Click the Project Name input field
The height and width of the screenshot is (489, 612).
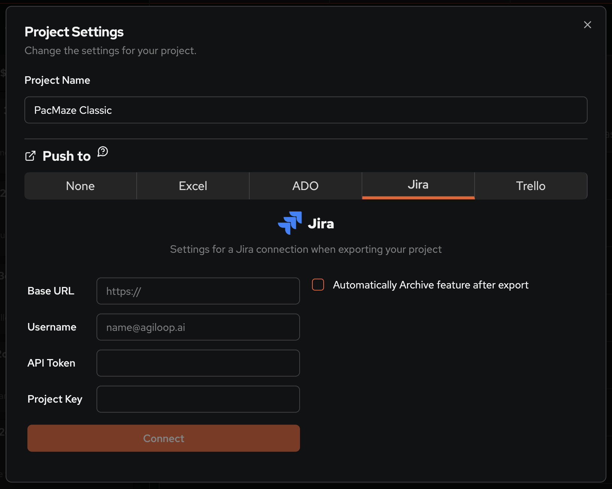tap(306, 110)
